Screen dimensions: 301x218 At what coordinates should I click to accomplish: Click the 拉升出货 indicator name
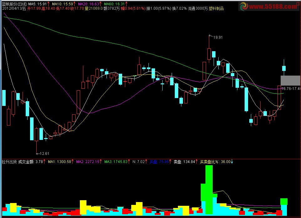9,162
